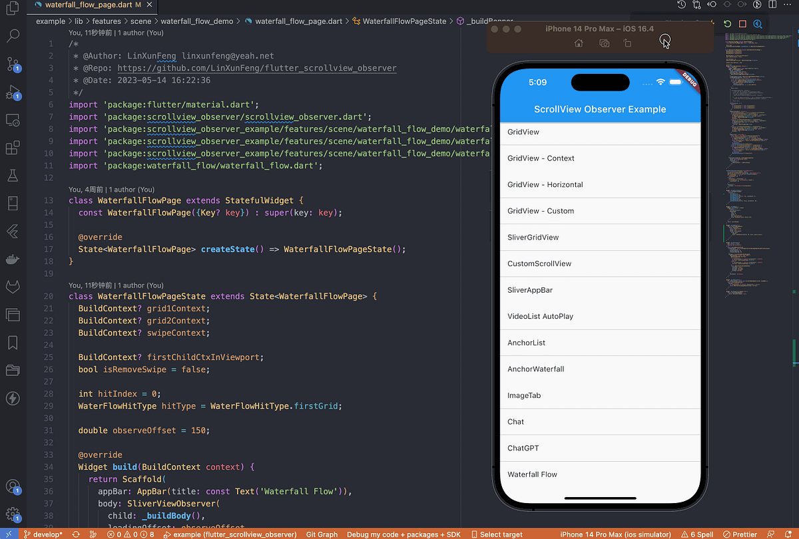
Task: Open Git Graph from the status bar
Action: [322, 534]
